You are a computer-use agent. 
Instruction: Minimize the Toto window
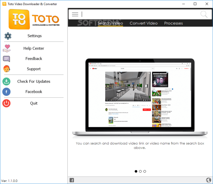[x=183, y=4]
